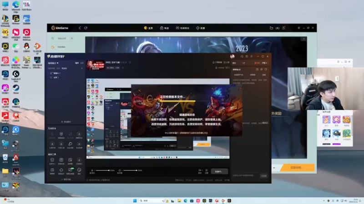This screenshot has height=204, width=364.
Task: Open the Windows Start menu
Action: [135, 200]
